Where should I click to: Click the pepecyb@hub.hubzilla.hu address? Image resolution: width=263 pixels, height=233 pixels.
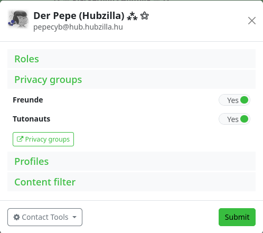(x=78, y=27)
